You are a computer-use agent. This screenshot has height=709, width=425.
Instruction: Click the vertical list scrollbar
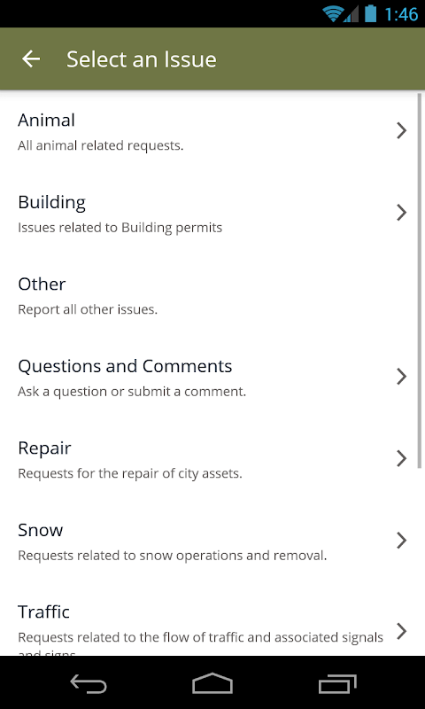(x=420, y=280)
